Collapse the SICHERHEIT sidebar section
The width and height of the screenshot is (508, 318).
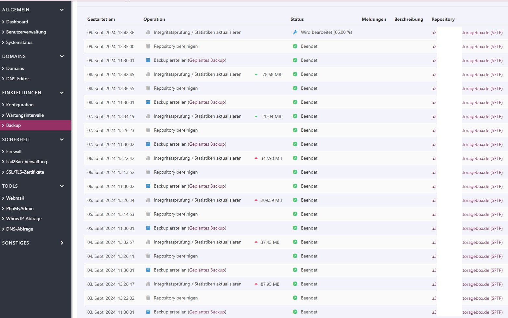click(x=62, y=139)
